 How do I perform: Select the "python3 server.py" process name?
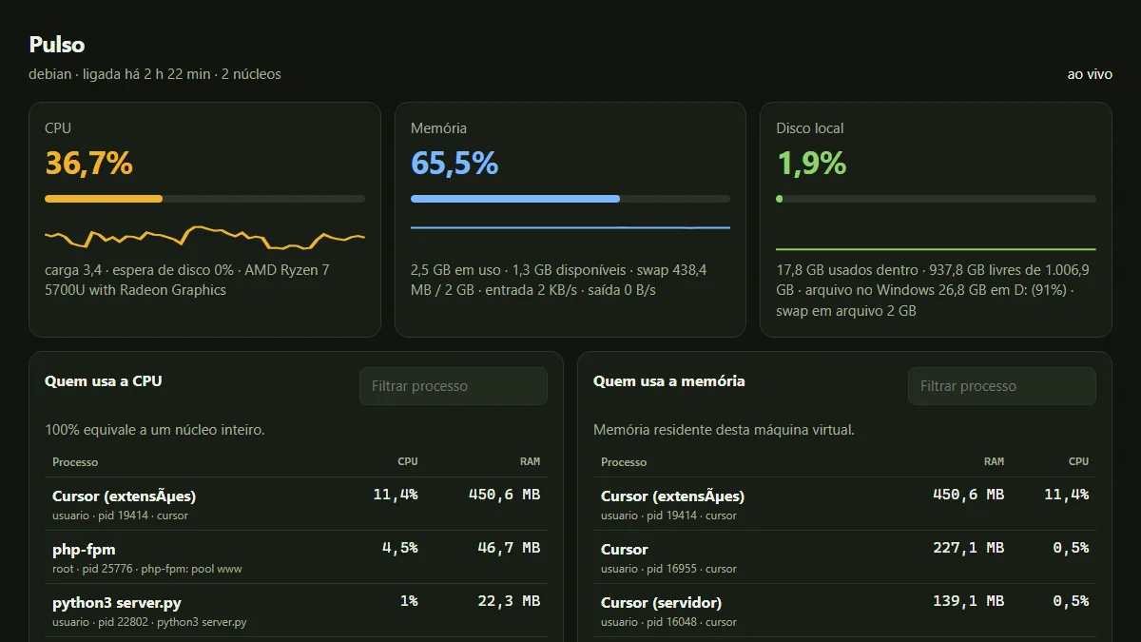[x=117, y=602]
